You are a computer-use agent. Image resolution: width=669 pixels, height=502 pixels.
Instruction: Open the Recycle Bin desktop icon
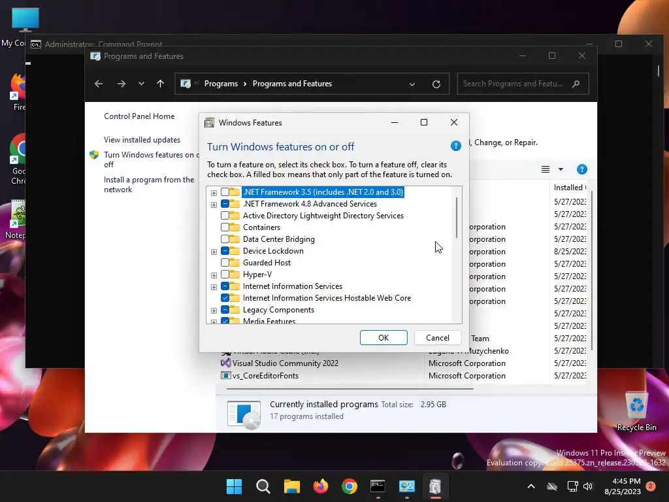click(636, 411)
